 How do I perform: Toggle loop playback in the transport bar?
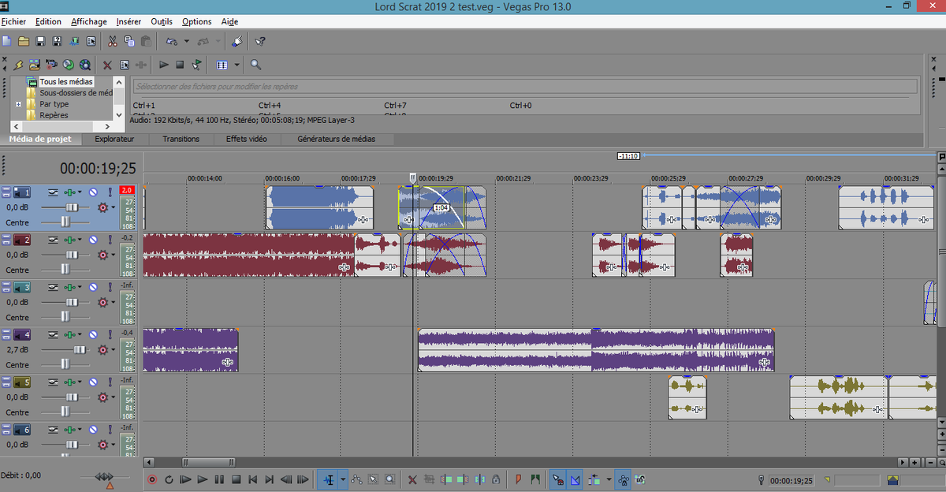169,479
